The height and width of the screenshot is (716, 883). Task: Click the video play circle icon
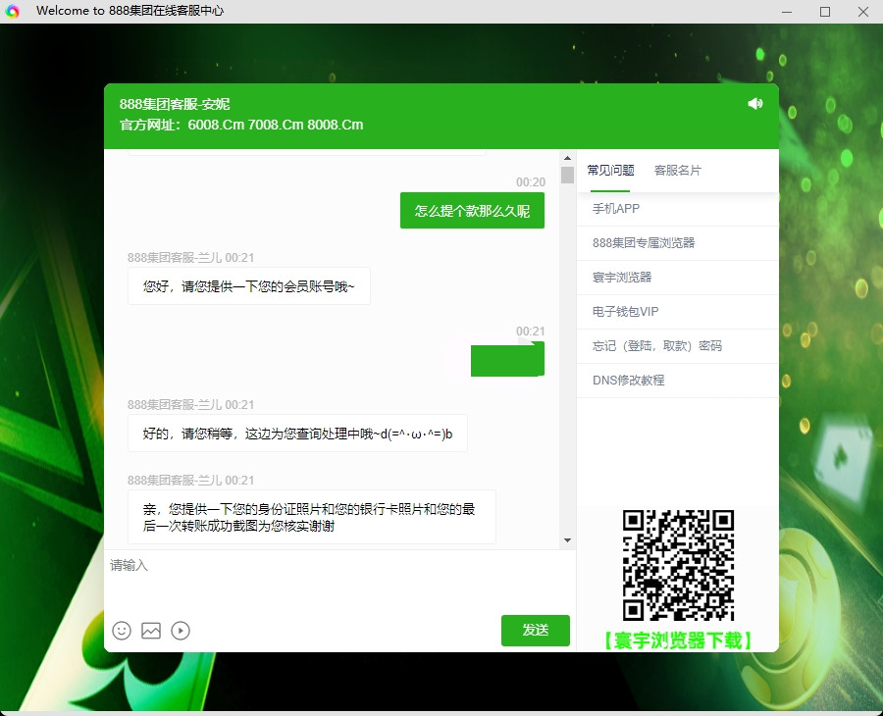click(x=181, y=631)
